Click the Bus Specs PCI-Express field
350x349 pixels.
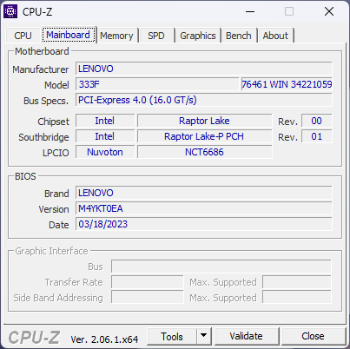[204, 100]
